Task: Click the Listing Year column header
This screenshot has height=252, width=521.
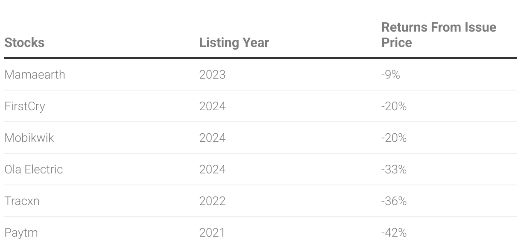Action: 234,43
